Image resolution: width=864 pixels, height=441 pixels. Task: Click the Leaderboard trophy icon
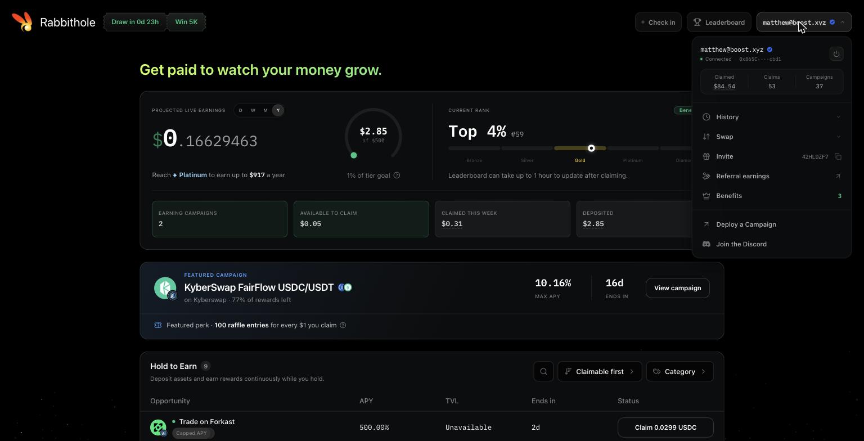(x=697, y=22)
